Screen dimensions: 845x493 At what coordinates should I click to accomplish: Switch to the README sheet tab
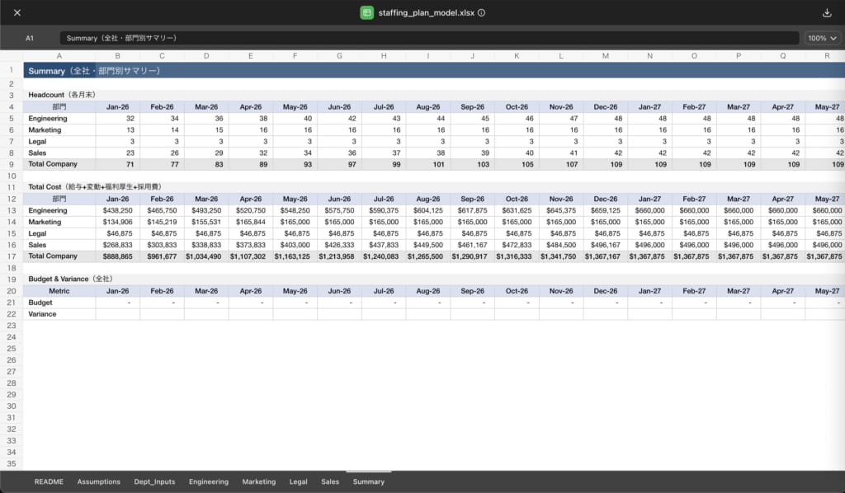point(49,481)
